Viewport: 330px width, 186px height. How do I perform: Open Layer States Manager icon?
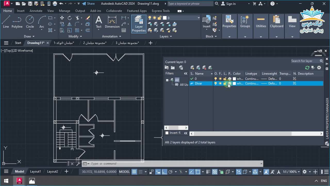click(181, 68)
